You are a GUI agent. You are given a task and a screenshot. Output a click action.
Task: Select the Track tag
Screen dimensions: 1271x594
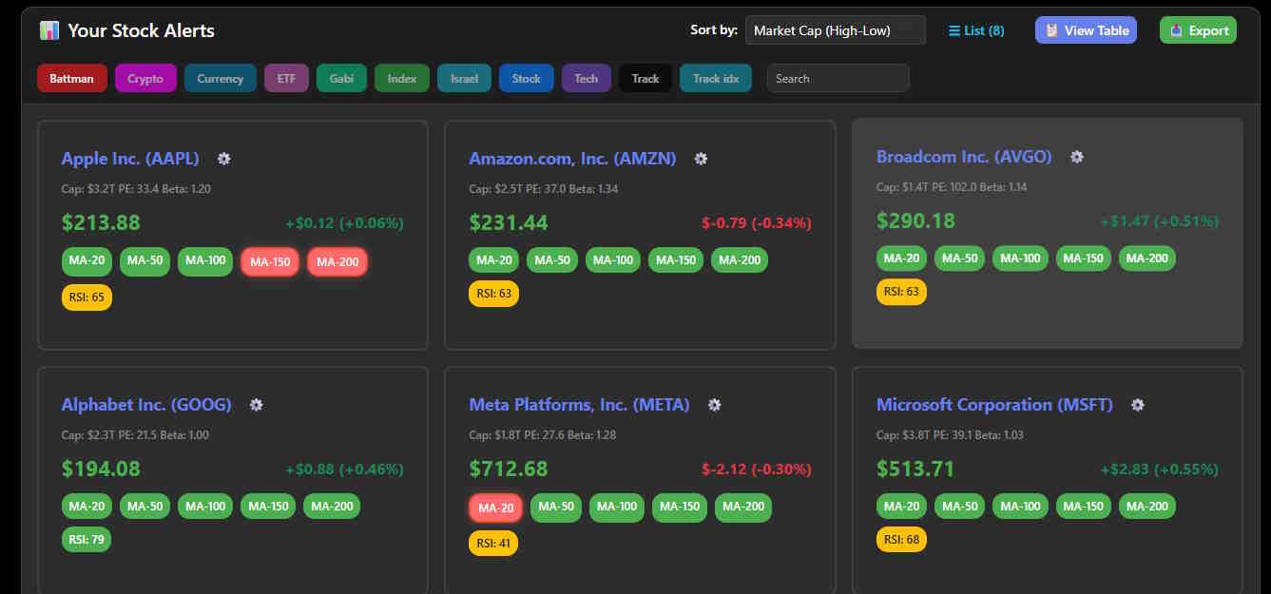[x=645, y=79]
